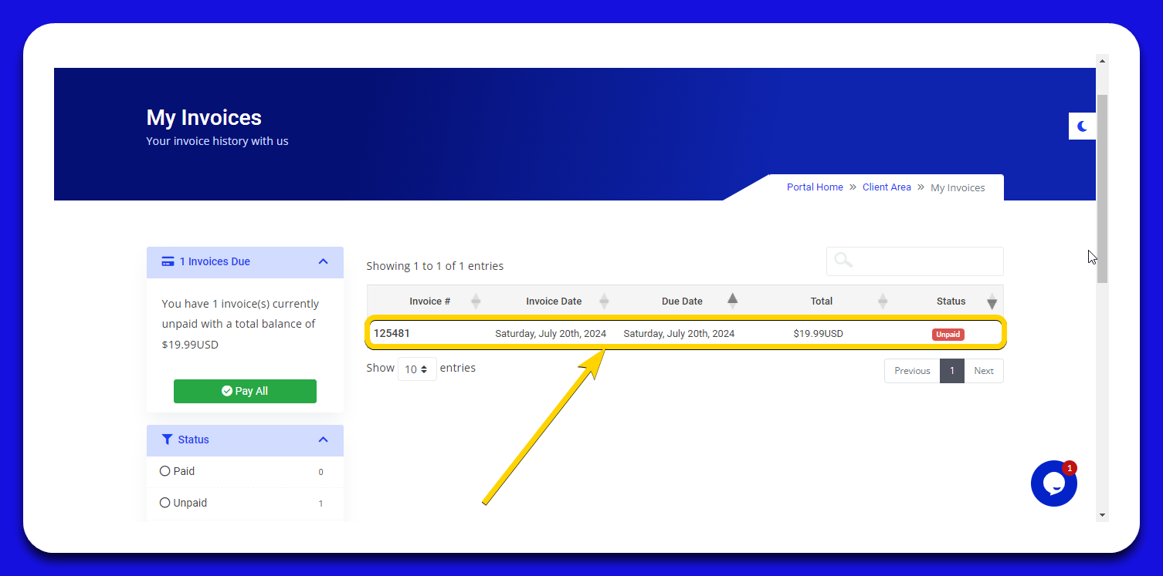Sort by Due Date arrow
The height and width of the screenshot is (576, 1163).
pos(732,299)
